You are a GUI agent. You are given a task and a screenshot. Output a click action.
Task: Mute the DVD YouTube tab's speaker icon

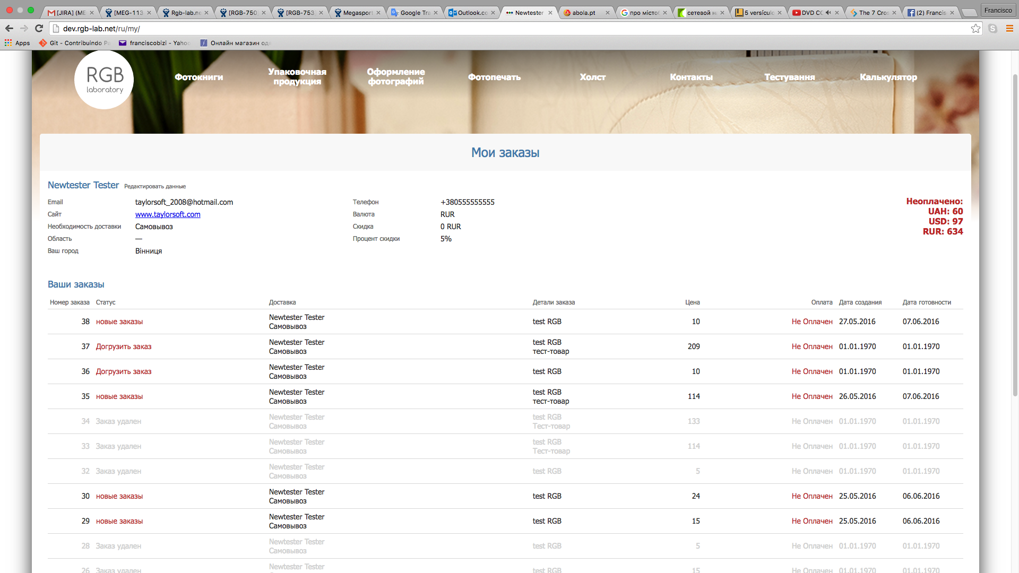[x=828, y=13]
